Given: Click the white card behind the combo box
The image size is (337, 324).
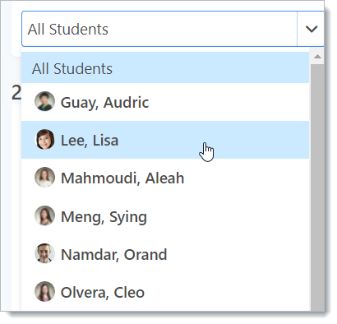Looking at the screenshot, I should click(x=16, y=29).
